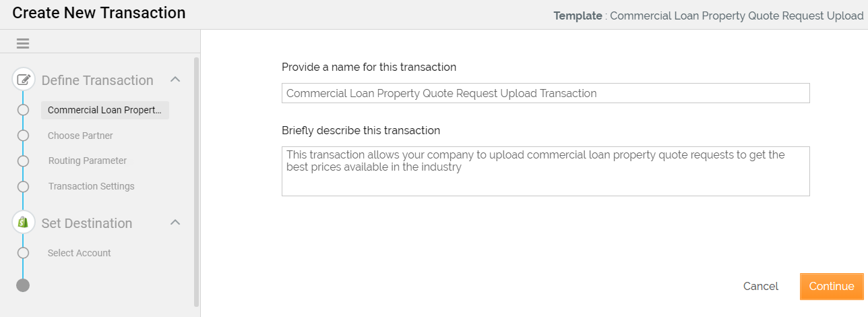Click the step circle beside Routing Parameter
The image size is (868, 317).
[24, 161]
